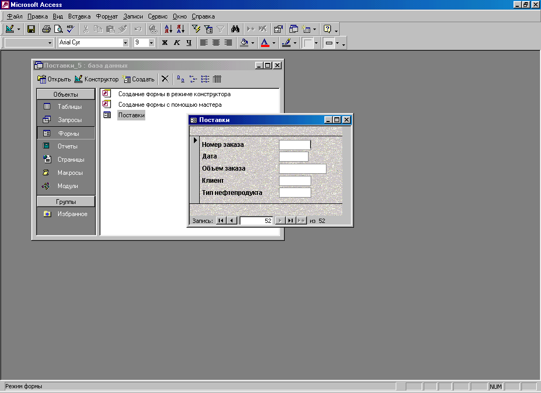Click the Print icon
Image resolution: width=541 pixels, height=393 pixels.
(x=46, y=29)
